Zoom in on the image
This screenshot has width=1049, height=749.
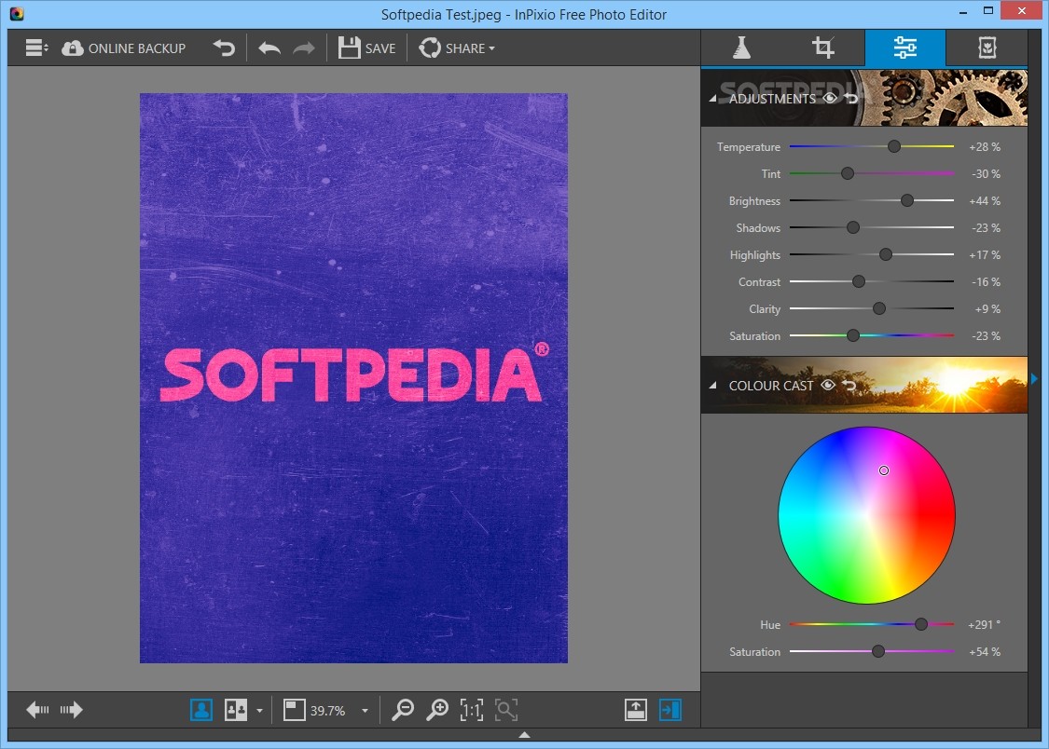pyautogui.click(x=437, y=710)
